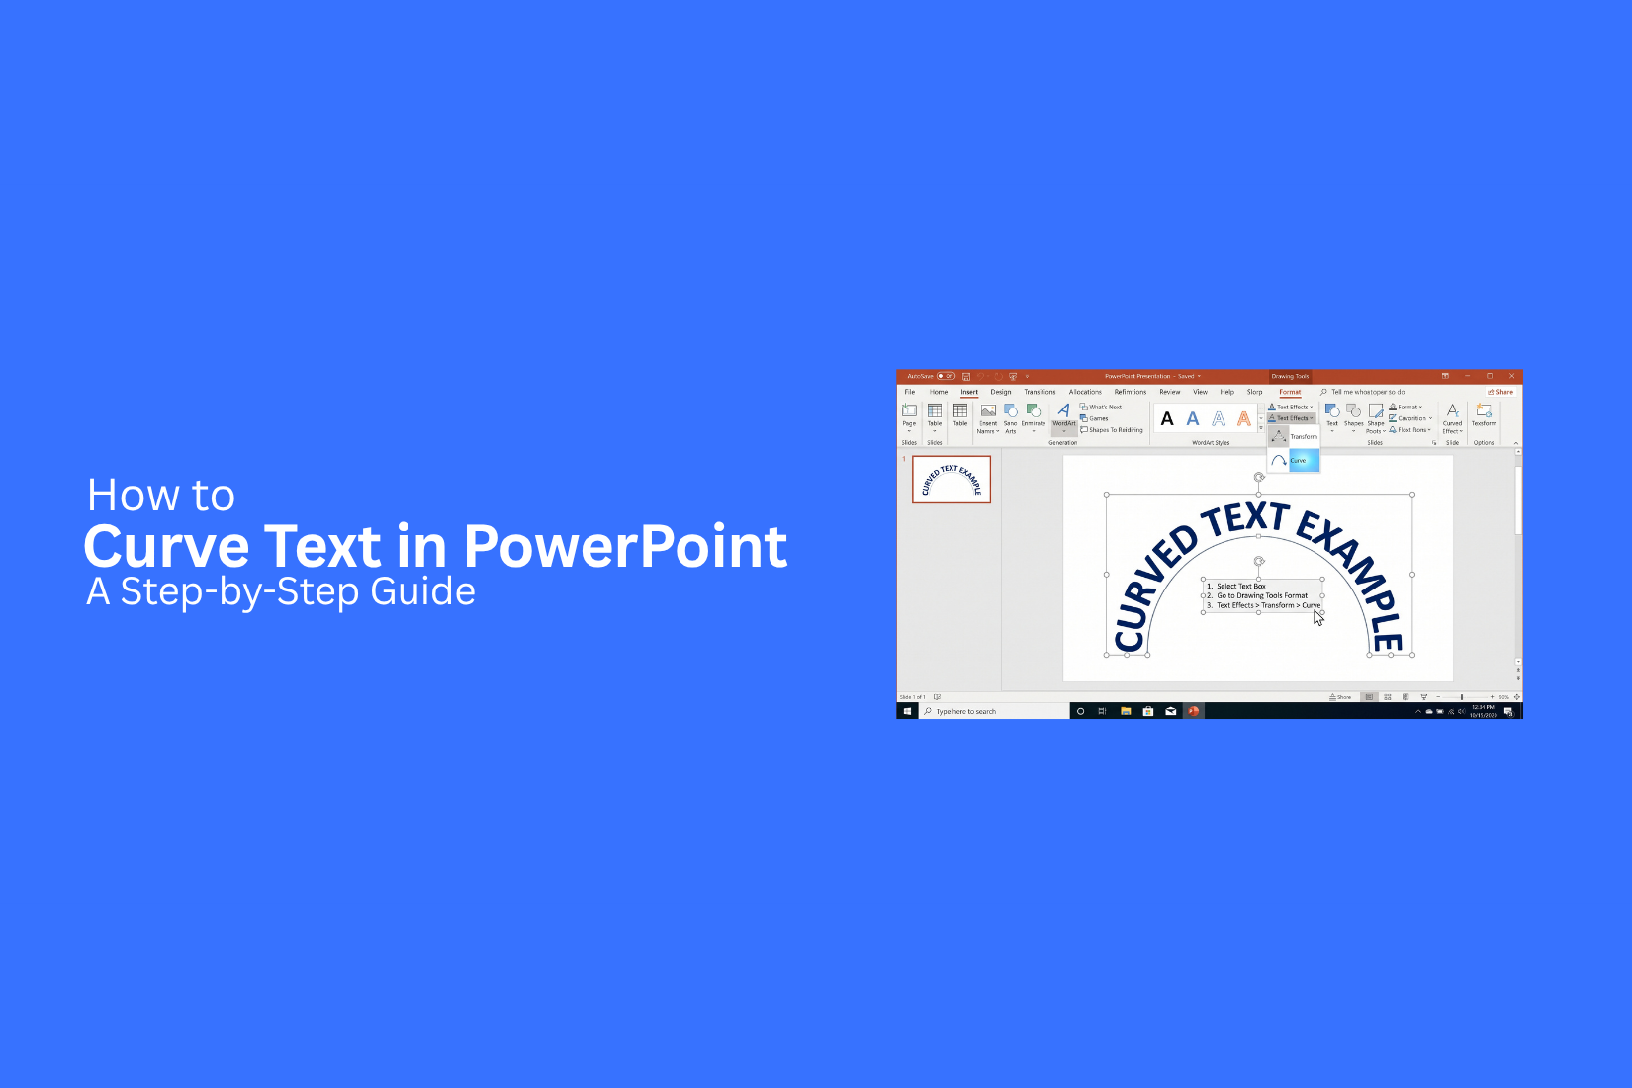The image size is (1632, 1088).
Task: Switch to Normal view icon
Action: 1370,697
